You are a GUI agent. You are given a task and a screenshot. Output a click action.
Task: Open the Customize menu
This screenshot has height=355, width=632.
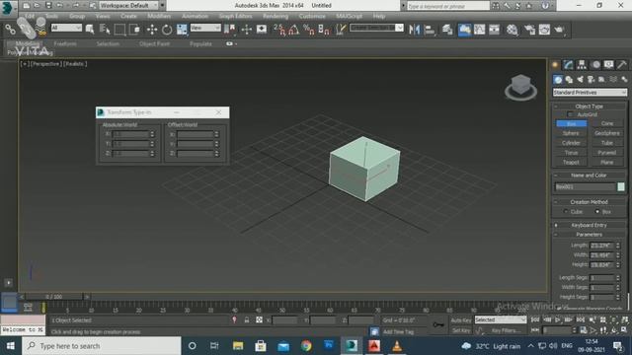(312, 16)
